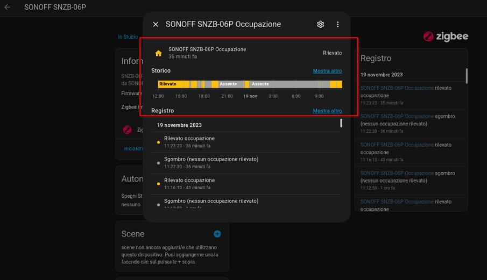This screenshot has height=280, width=487.
Task: Close the SONOFF SNZB-06P Occupazione dialog
Action: [156, 24]
